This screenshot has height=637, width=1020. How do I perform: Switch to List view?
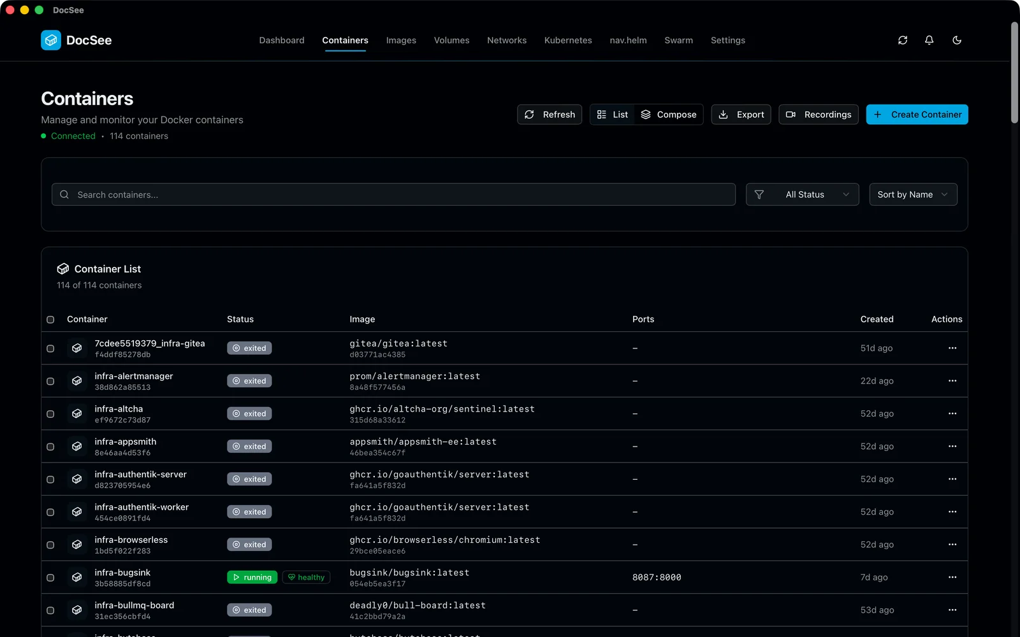(x=613, y=115)
